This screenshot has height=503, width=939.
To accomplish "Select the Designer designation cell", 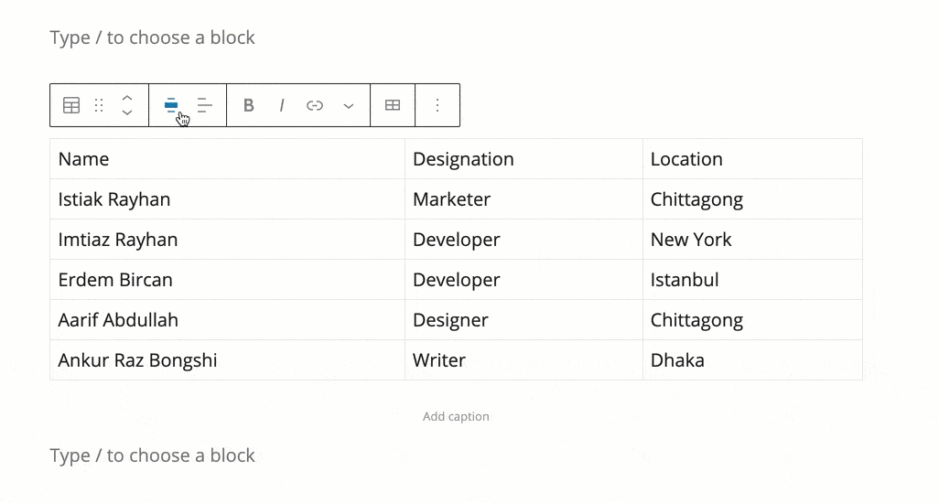I will pos(524,320).
